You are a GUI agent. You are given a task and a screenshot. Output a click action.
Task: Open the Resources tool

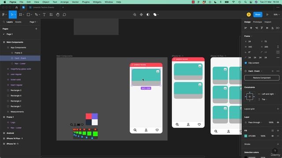pyautogui.click(x=51, y=14)
